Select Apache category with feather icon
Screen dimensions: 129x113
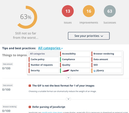[75, 70]
